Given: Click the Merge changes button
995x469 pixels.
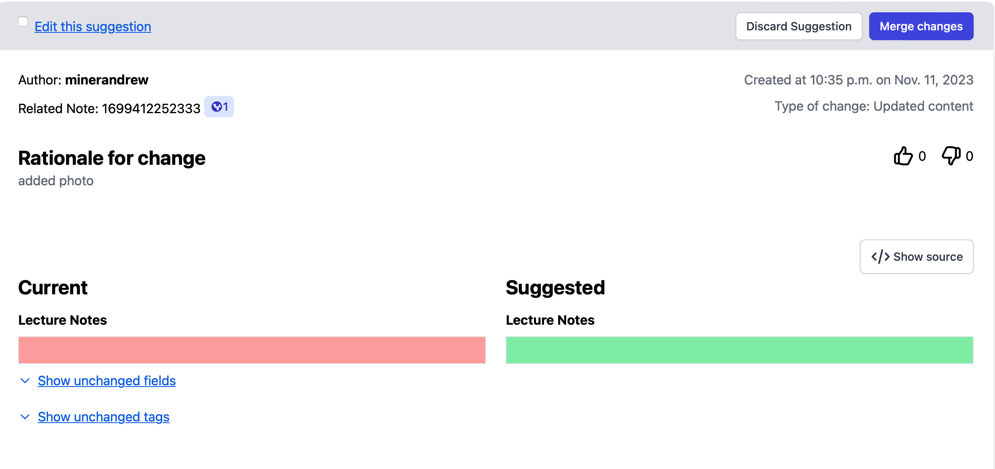Looking at the screenshot, I should 921,26.
